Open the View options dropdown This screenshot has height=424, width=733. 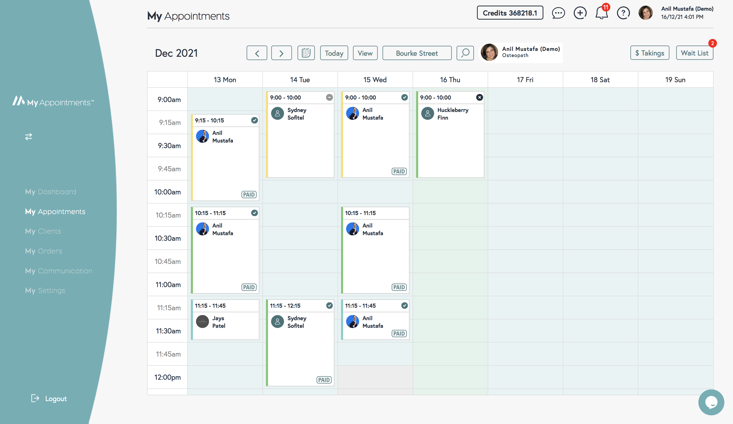(365, 53)
